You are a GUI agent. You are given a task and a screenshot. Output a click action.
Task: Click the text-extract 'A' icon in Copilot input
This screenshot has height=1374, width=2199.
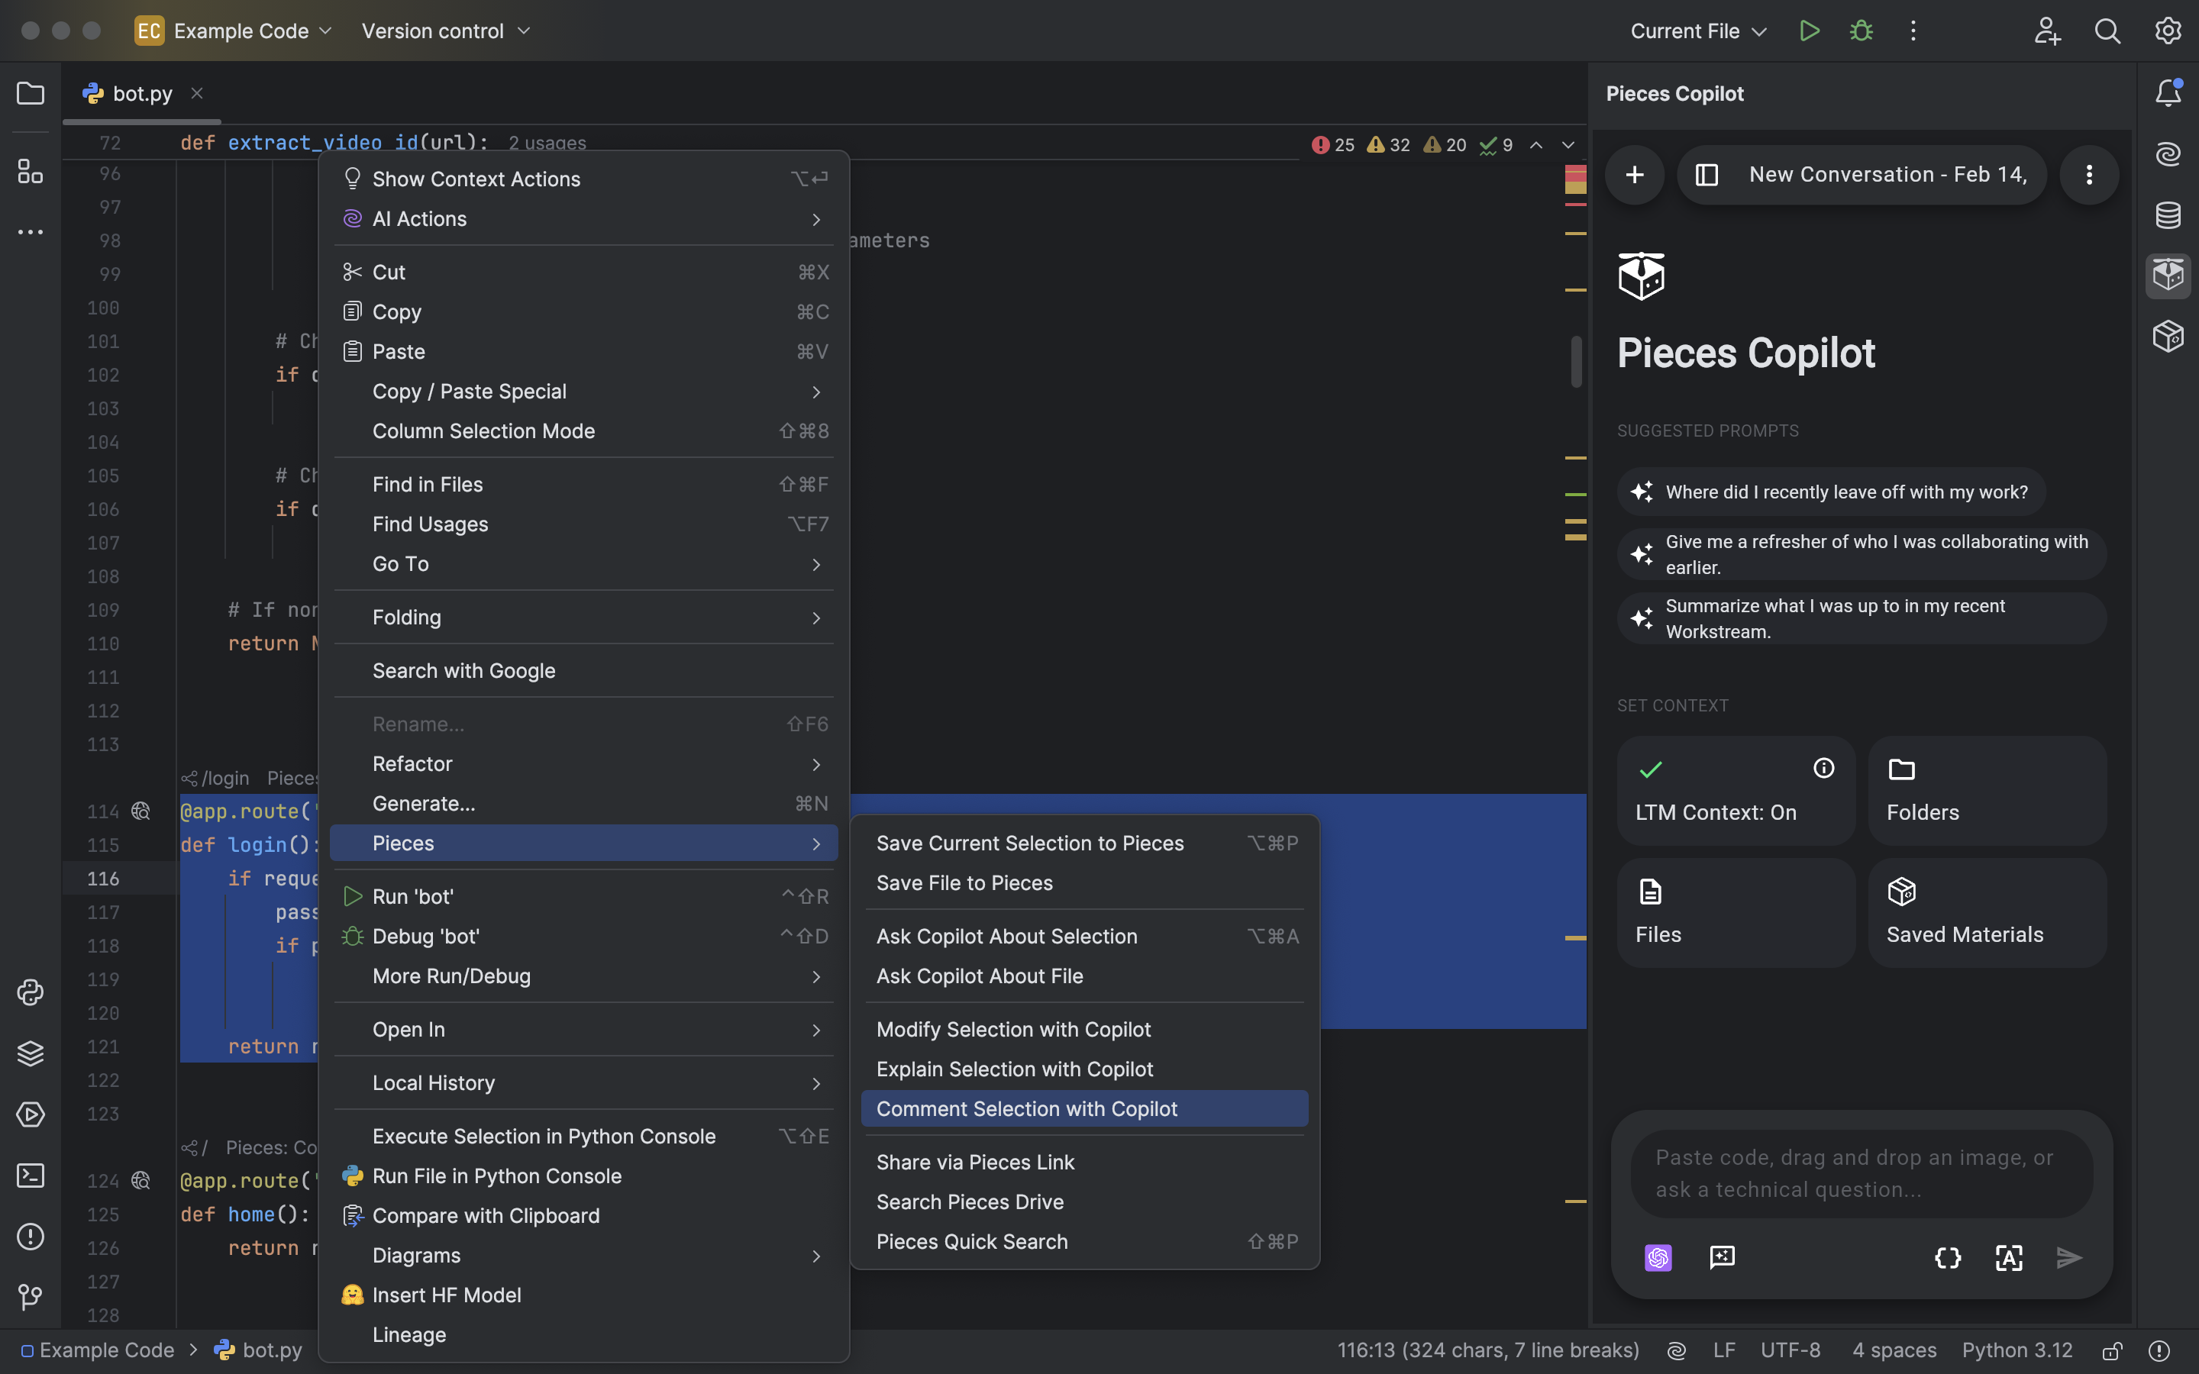pos(2009,1258)
